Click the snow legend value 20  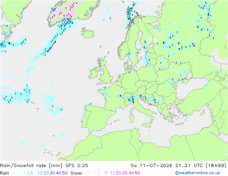(x=119, y=173)
